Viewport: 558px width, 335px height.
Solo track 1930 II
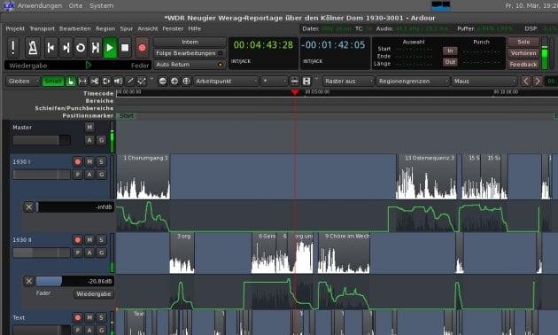click(x=102, y=239)
